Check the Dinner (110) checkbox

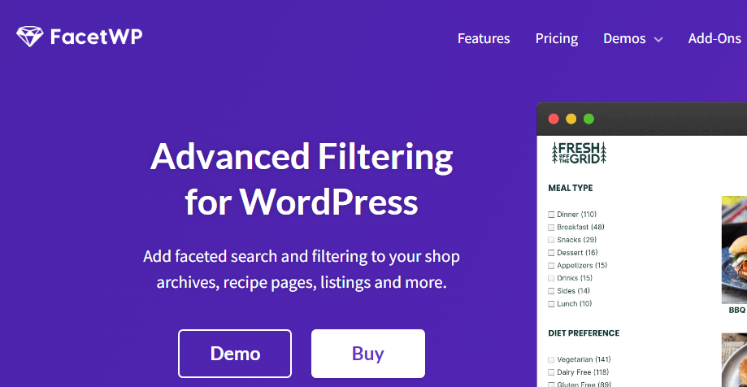tap(551, 215)
